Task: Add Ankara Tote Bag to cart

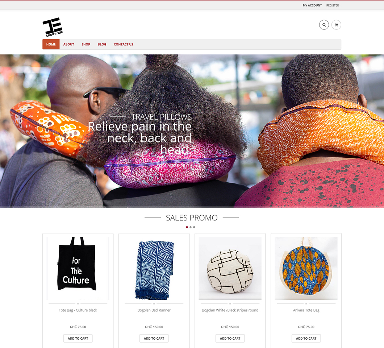Action: pyautogui.click(x=306, y=339)
